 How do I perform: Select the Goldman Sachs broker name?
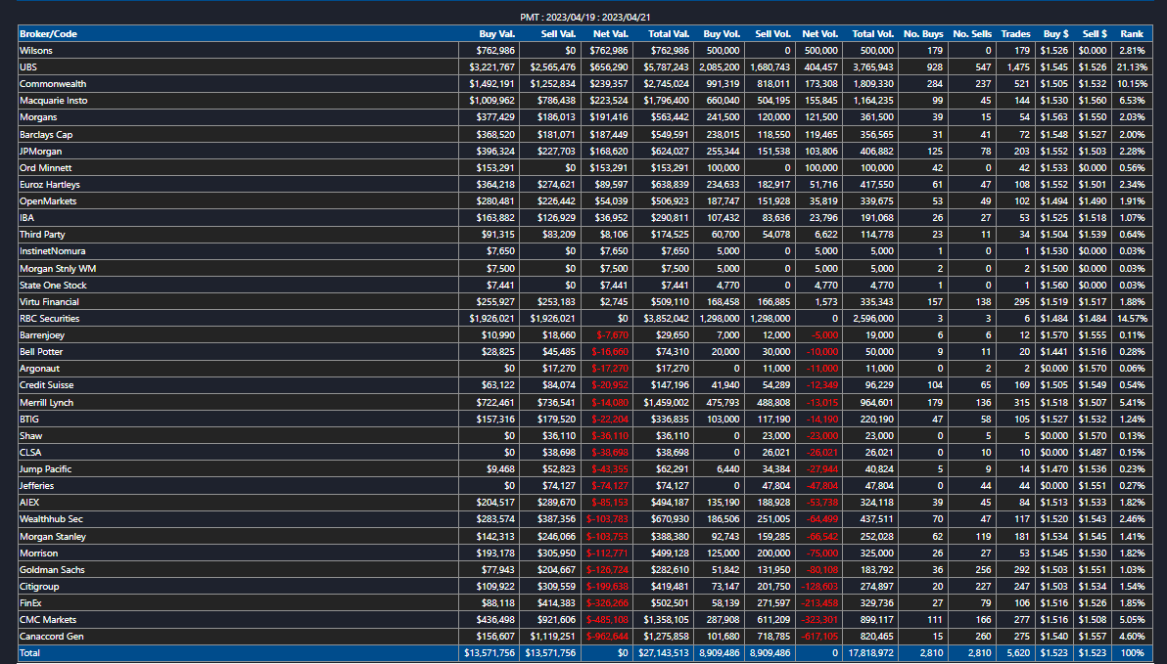(x=52, y=569)
